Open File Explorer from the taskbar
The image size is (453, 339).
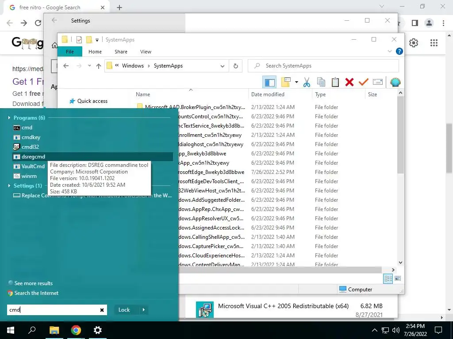(x=54, y=330)
